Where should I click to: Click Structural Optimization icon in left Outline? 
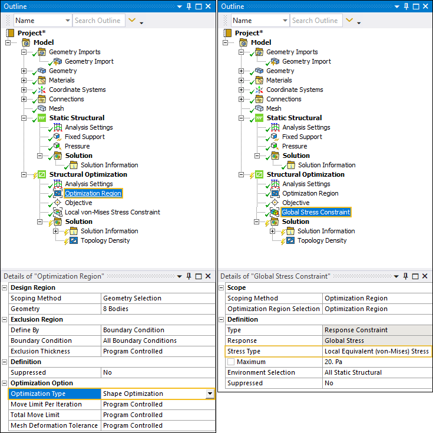click(42, 174)
